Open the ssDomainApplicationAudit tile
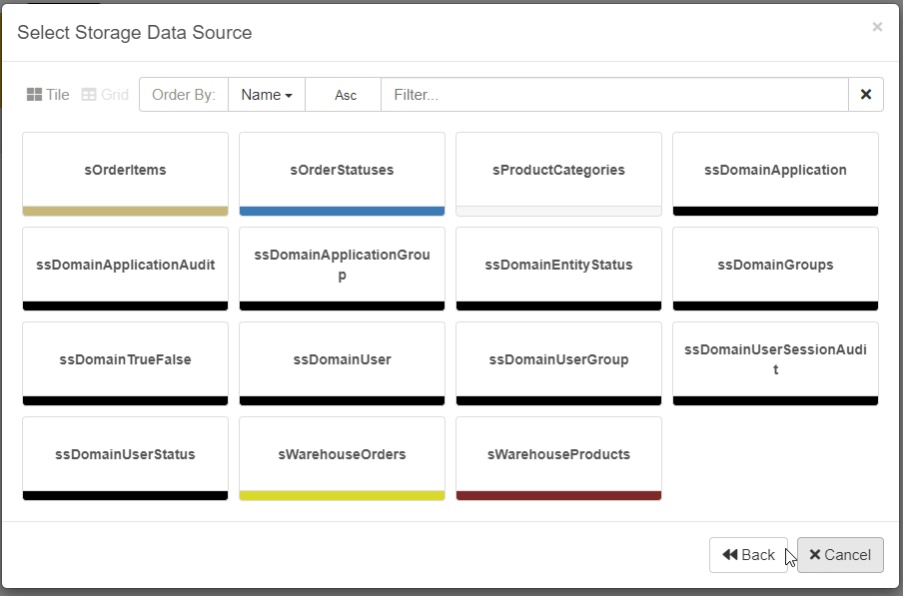Image resolution: width=903 pixels, height=596 pixels. pyautogui.click(x=125, y=266)
